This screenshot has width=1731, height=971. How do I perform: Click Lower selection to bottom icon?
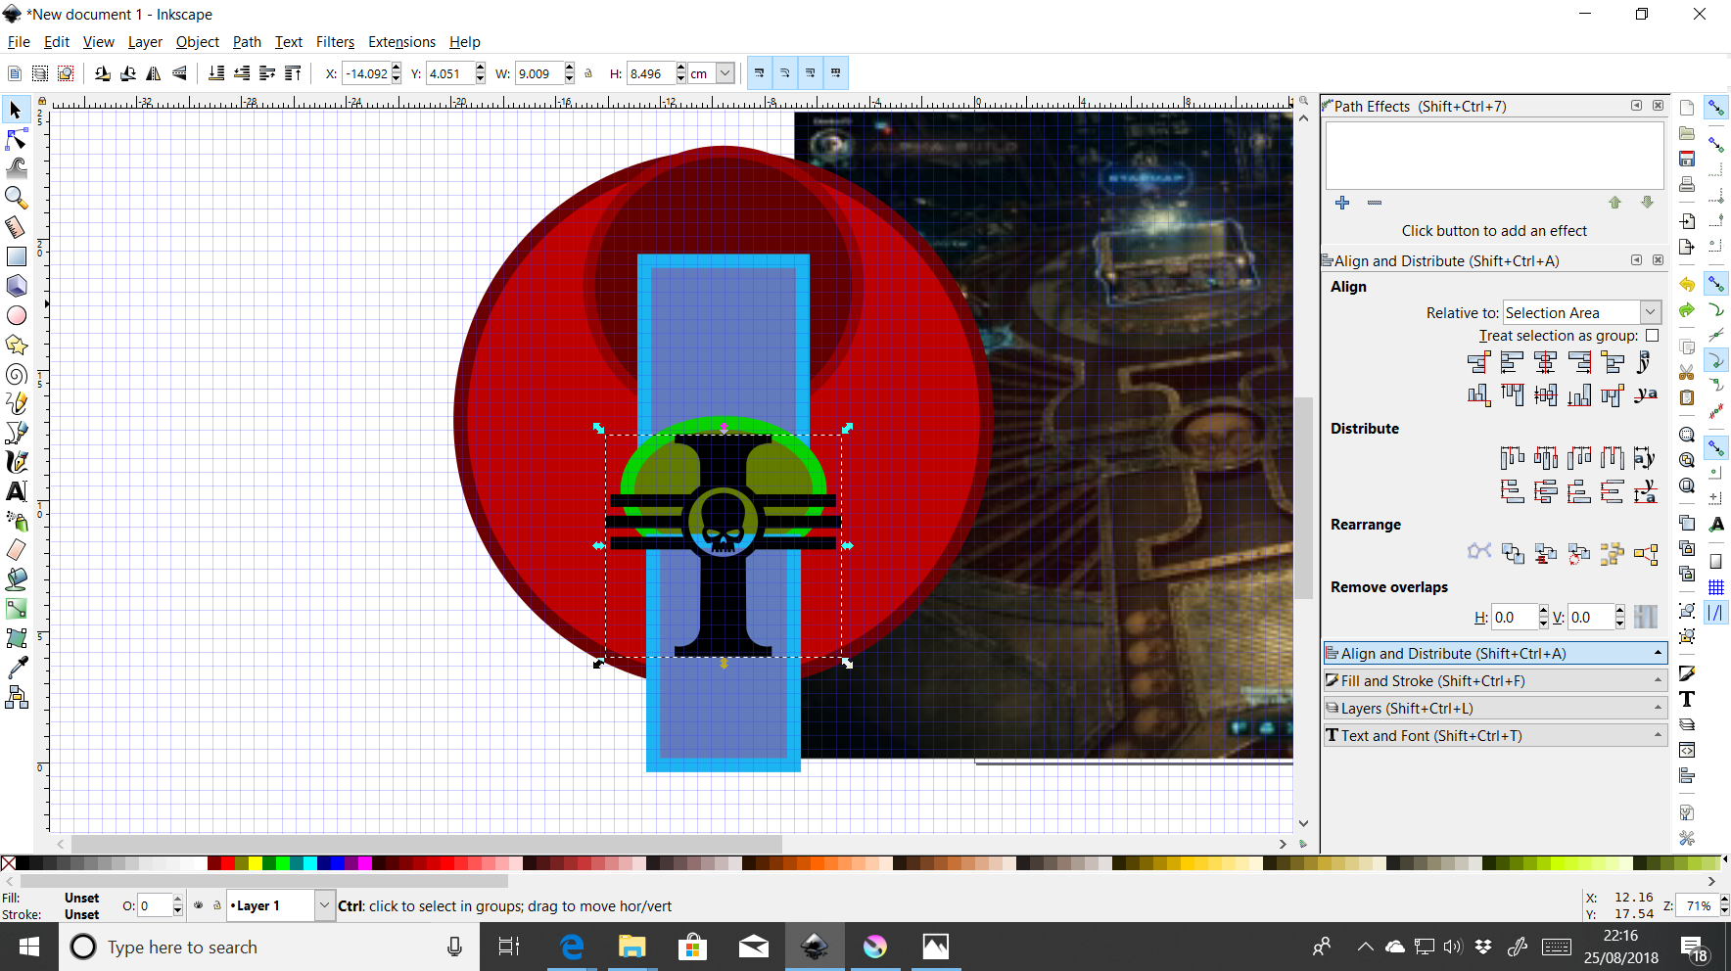(216, 73)
